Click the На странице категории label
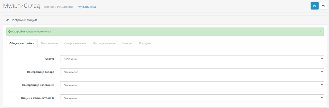329x108 pixels. pos(38,85)
